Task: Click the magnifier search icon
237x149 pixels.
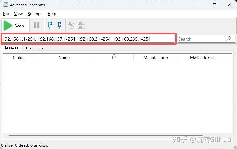Action: click(x=229, y=39)
